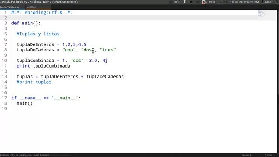Click the weather indicator showing 18 °C
This screenshot has height=157, width=279.
[x=175, y=2]
